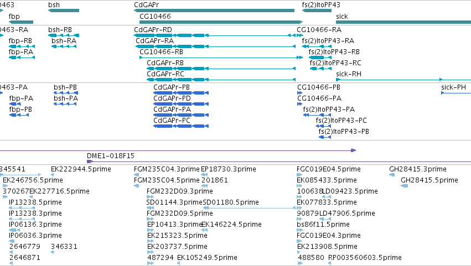Select EST EK227716.5prime
The height and width of the screenshot is (266, 471).
30,197
